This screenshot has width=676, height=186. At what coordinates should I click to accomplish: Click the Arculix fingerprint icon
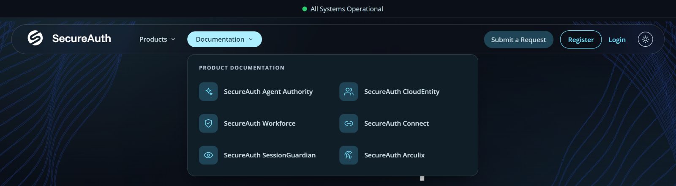coord(349,155)
